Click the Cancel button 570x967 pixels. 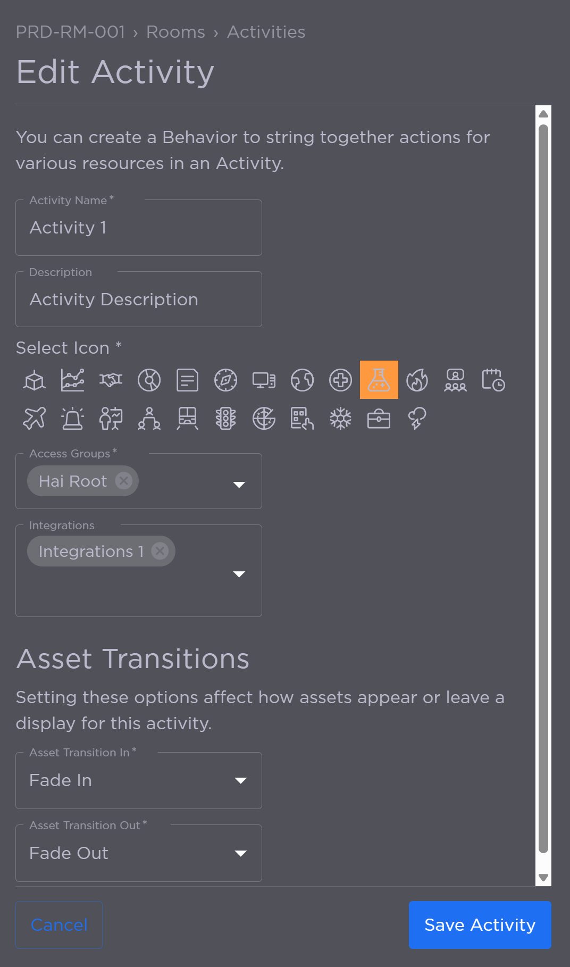tap(58, 925)
